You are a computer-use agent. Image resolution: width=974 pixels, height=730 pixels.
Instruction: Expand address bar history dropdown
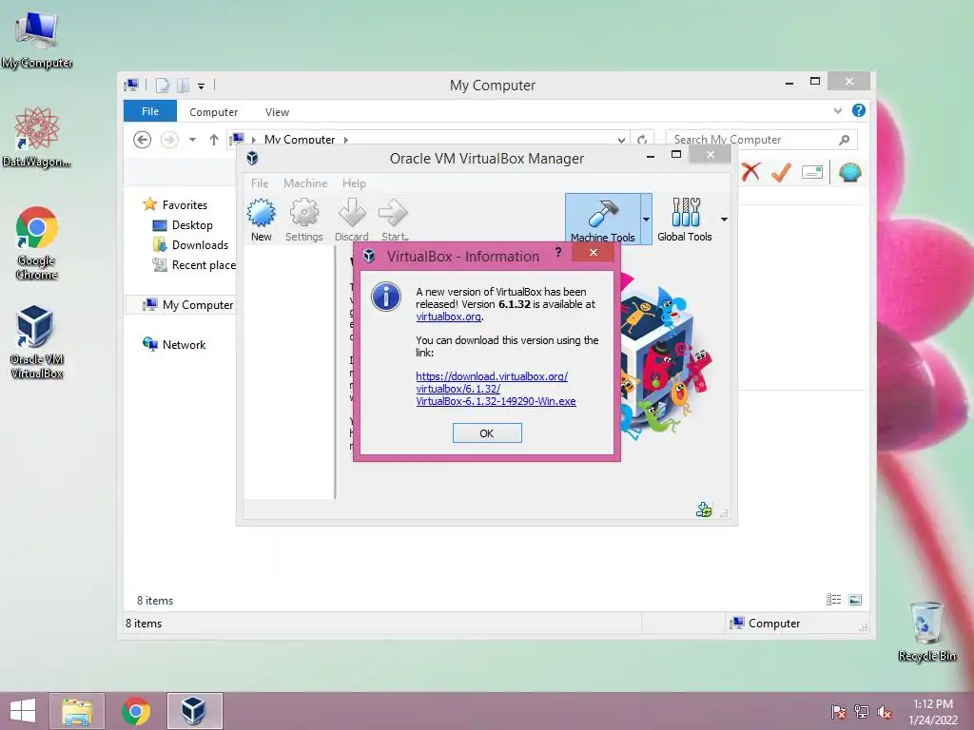(621, 140)
